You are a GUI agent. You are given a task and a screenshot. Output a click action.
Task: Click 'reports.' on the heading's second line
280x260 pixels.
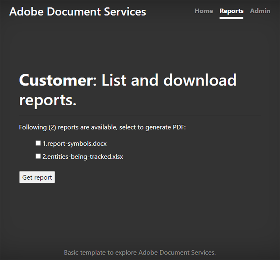(x=48, y=99)
